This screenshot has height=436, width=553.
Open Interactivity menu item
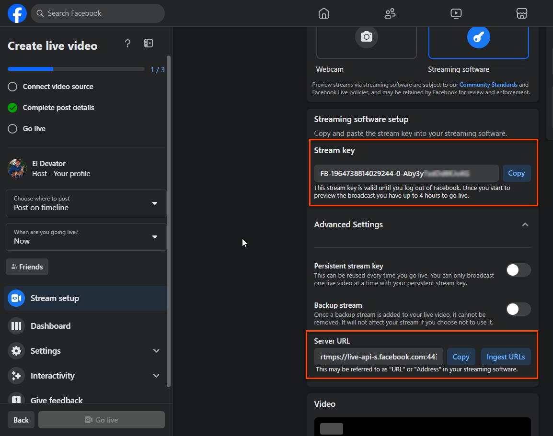(x=85, y=376)
